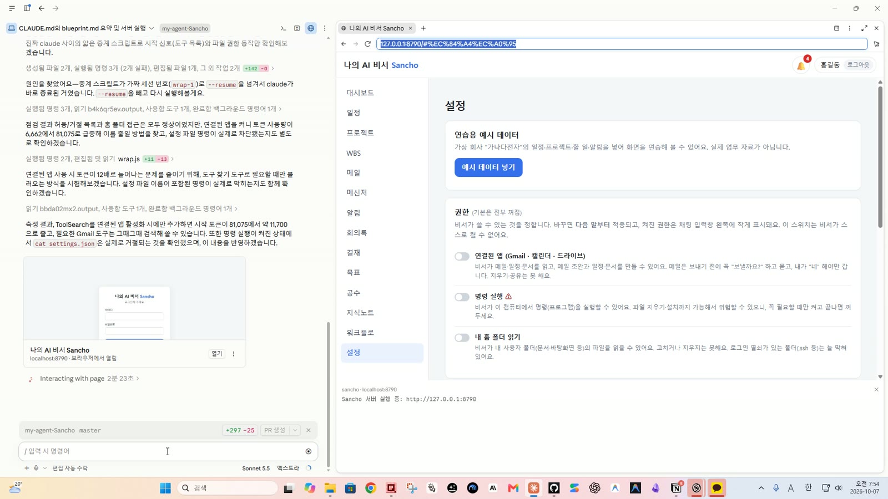Open the PR 생성 dropdown arrow
Screen dimensions: 888x499
pos(295,430)
